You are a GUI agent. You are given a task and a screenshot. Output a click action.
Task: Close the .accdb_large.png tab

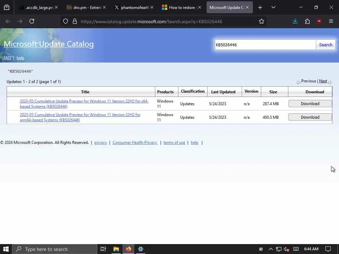[x=56, y=8]
